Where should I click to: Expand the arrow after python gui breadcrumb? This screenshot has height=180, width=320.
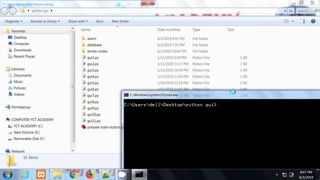click(51, 10)
